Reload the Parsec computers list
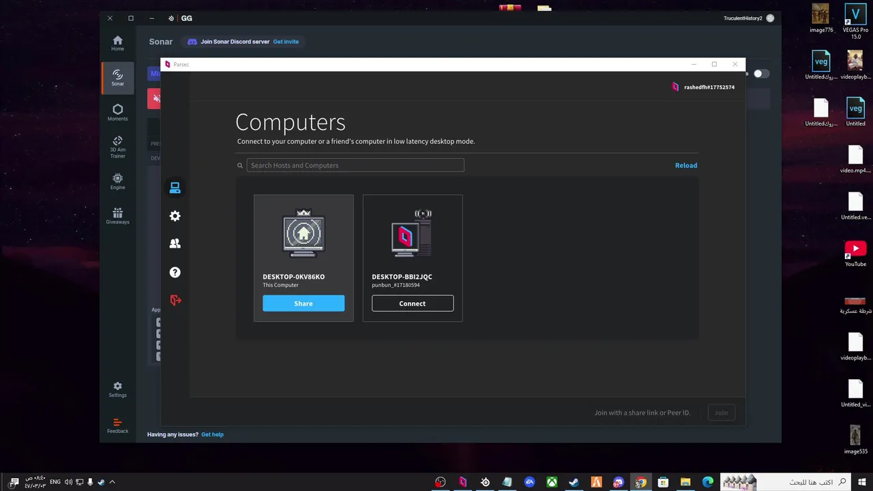Image resolution: width=873 pixels, height=491 pixels. point(686,165)
